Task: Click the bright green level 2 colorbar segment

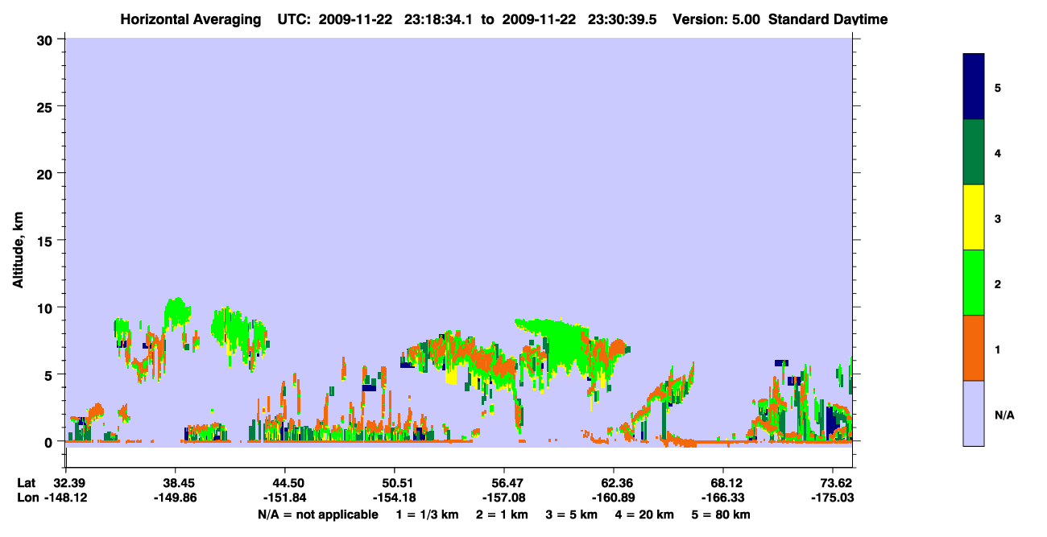Action: (x=974, y=282)
